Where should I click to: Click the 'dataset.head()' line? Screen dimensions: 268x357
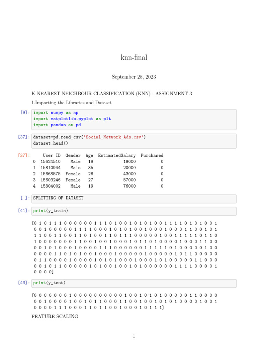click(50, 143)
